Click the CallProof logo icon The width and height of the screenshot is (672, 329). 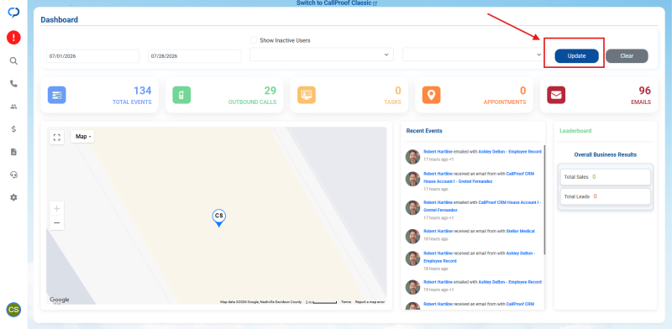[x=13, y=13]
